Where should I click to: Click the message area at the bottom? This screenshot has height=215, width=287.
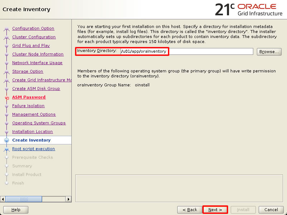179,188
